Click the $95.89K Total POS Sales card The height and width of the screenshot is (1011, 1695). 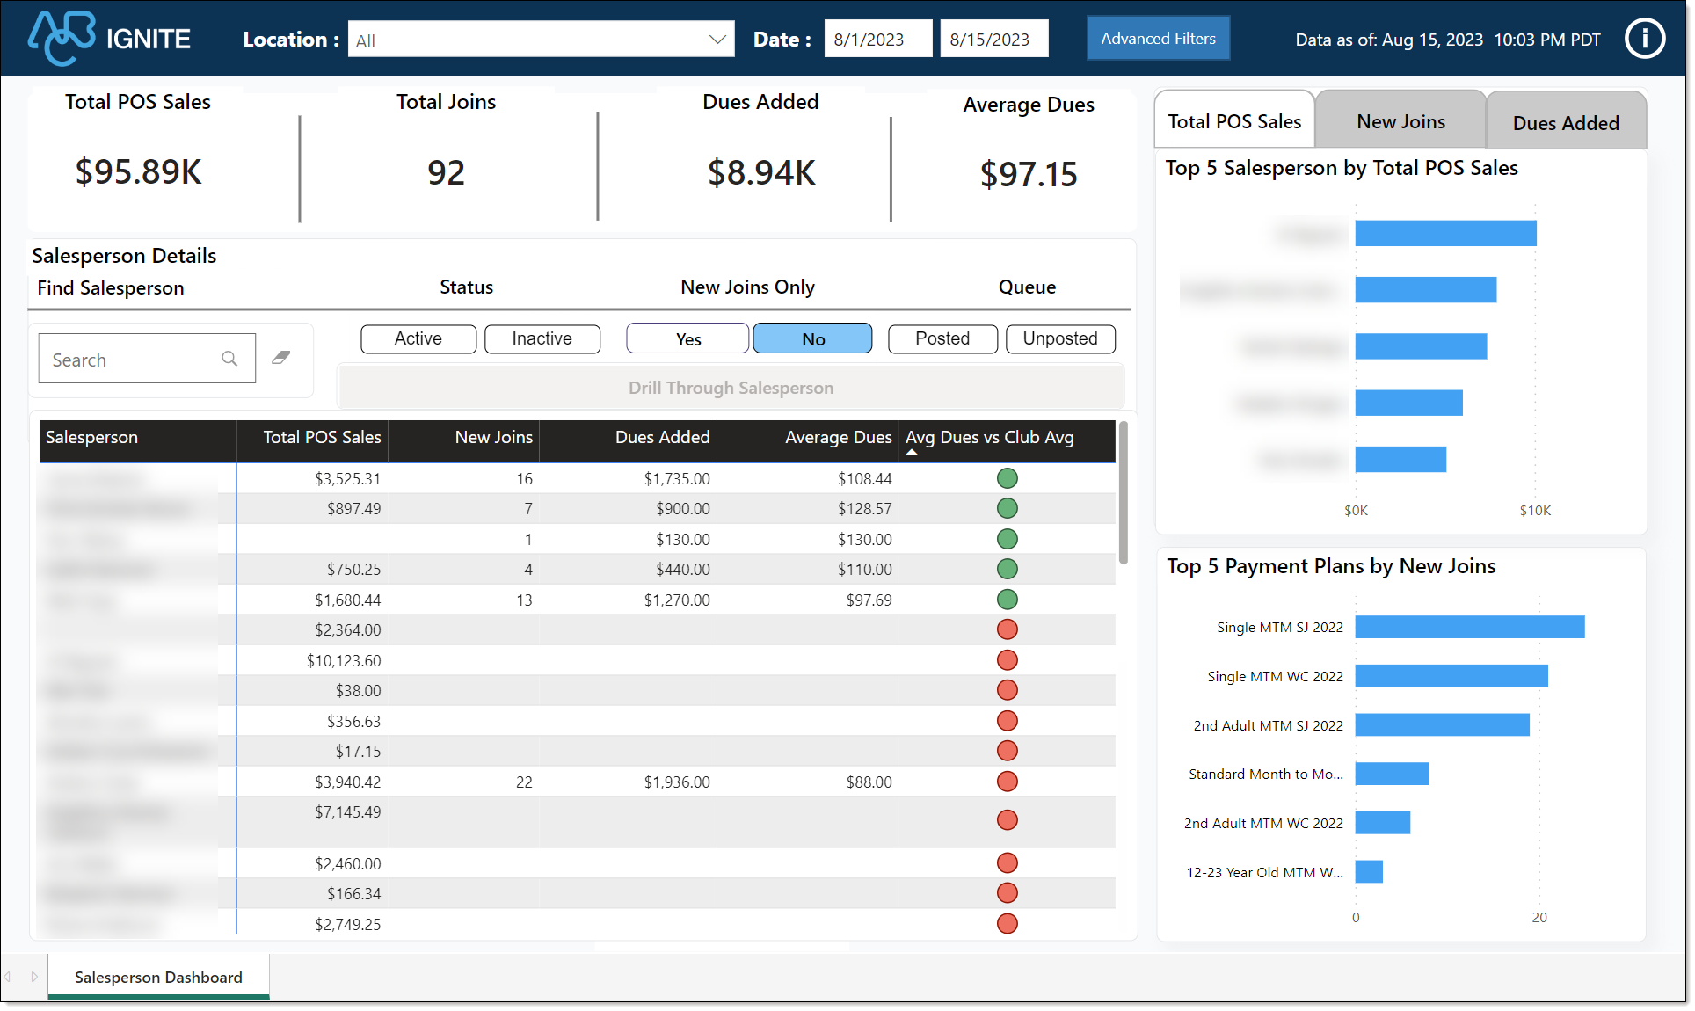[138, 172]
